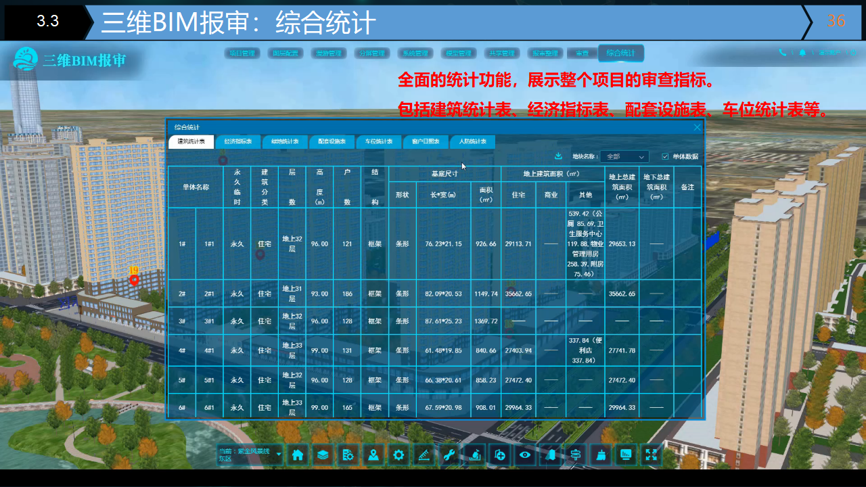Click the eye view icon in bottom toolbar
The width and height of the screenshot is (866, 487).
pyautogui.click(x=525, y=455)
